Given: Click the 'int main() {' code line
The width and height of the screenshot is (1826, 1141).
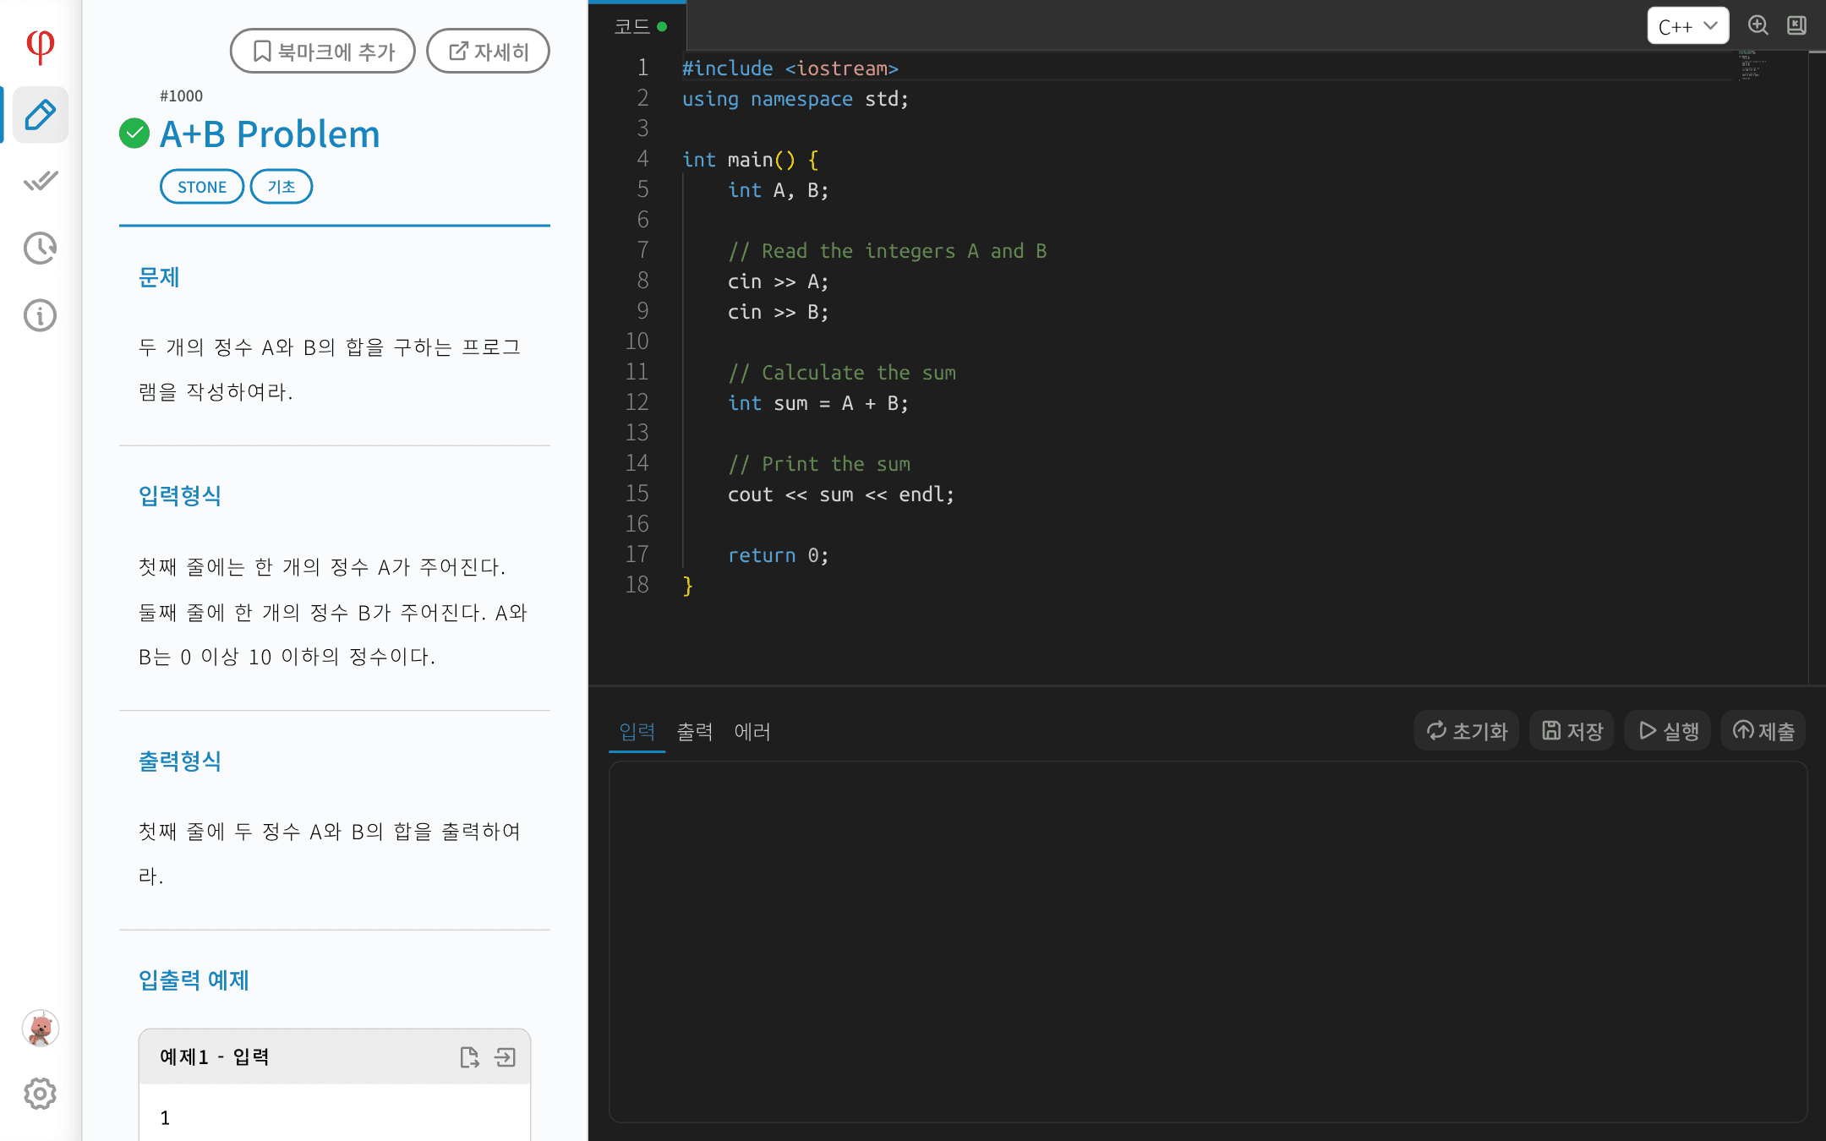Looking at the screenshot, I should pyautogui.click(x=751, y=160).
